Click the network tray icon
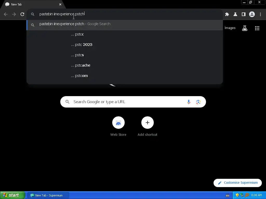The width and height of the screenshot is (266, 199). coord(242,195)
